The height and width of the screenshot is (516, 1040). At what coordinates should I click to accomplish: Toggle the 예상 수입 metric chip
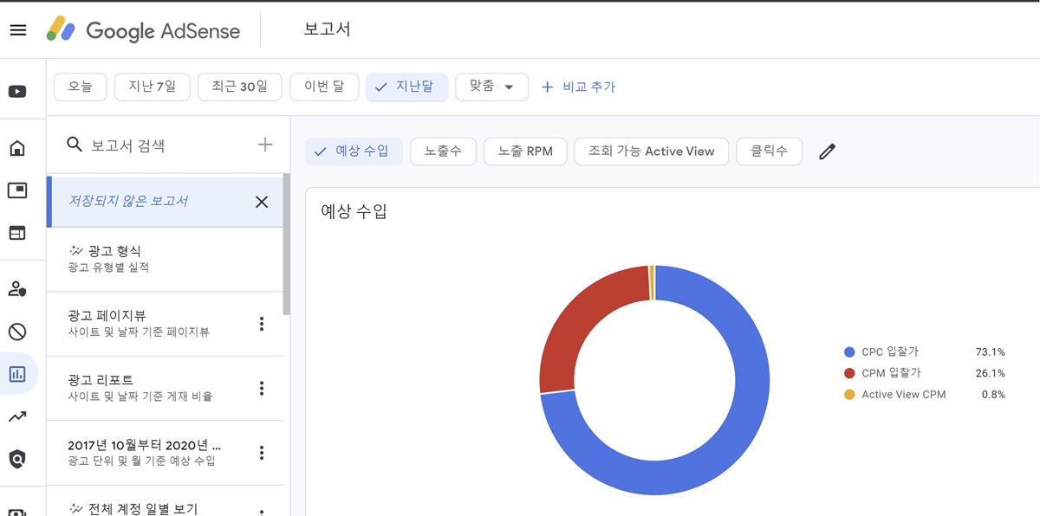pos(354,151)
